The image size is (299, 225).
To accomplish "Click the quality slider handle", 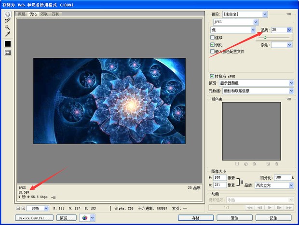I will 265,37.
